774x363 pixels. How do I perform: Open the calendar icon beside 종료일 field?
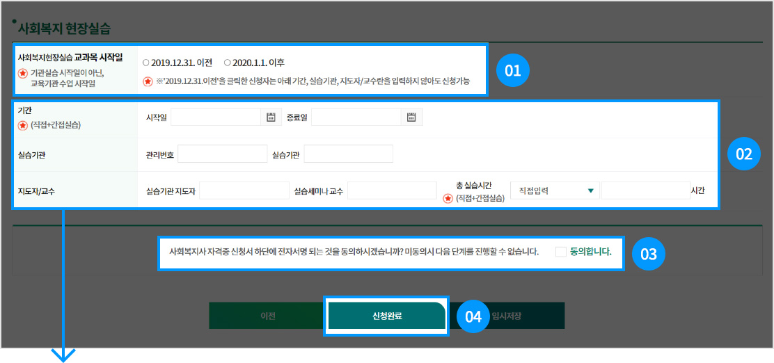[x=411, y=118]
